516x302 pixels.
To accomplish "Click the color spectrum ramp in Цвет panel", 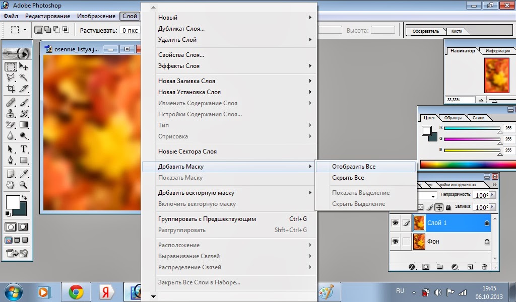I will (x=468, y=164).
